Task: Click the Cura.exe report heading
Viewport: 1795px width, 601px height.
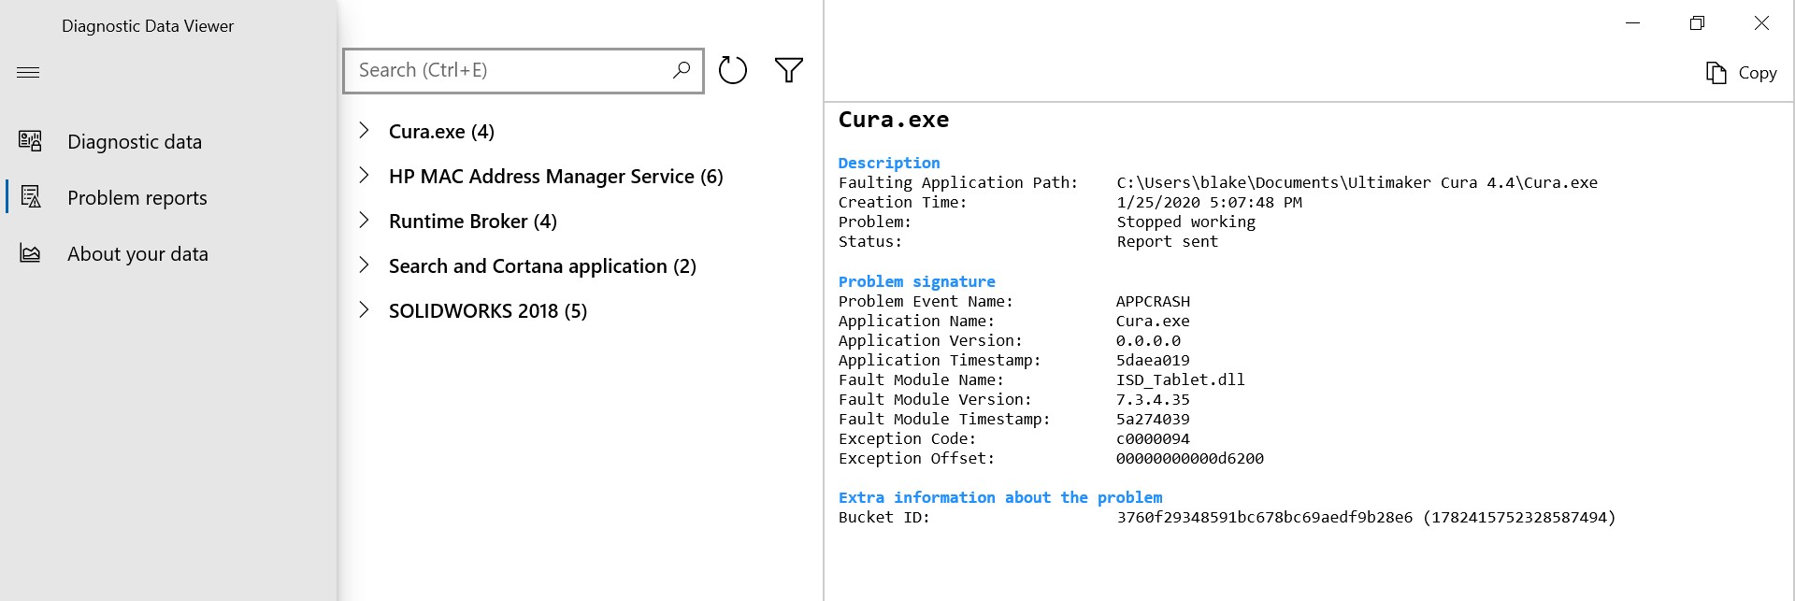Action: (x=894, y=120)
